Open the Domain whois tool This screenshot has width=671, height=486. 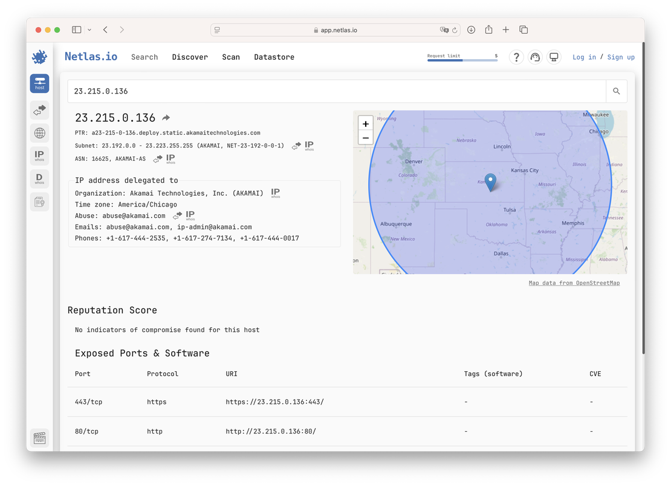coord(39,178)
